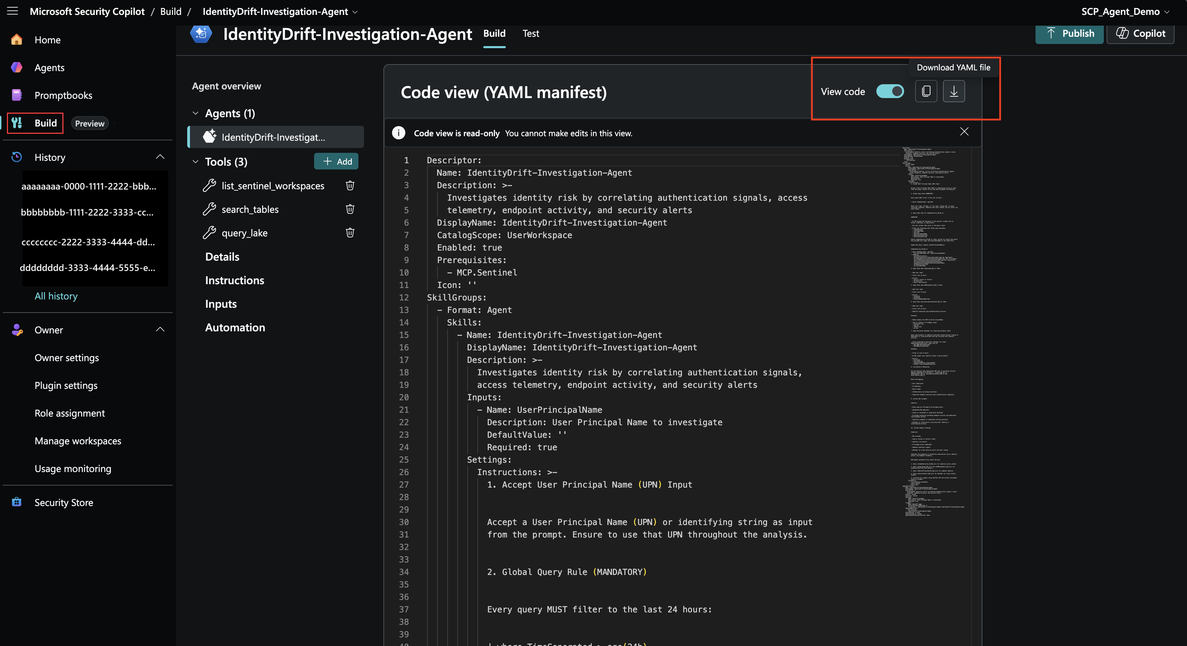The width and height of the screenshot is (1187, 646).
Task: Click the info icon in banner
Action: coord(399,133)
